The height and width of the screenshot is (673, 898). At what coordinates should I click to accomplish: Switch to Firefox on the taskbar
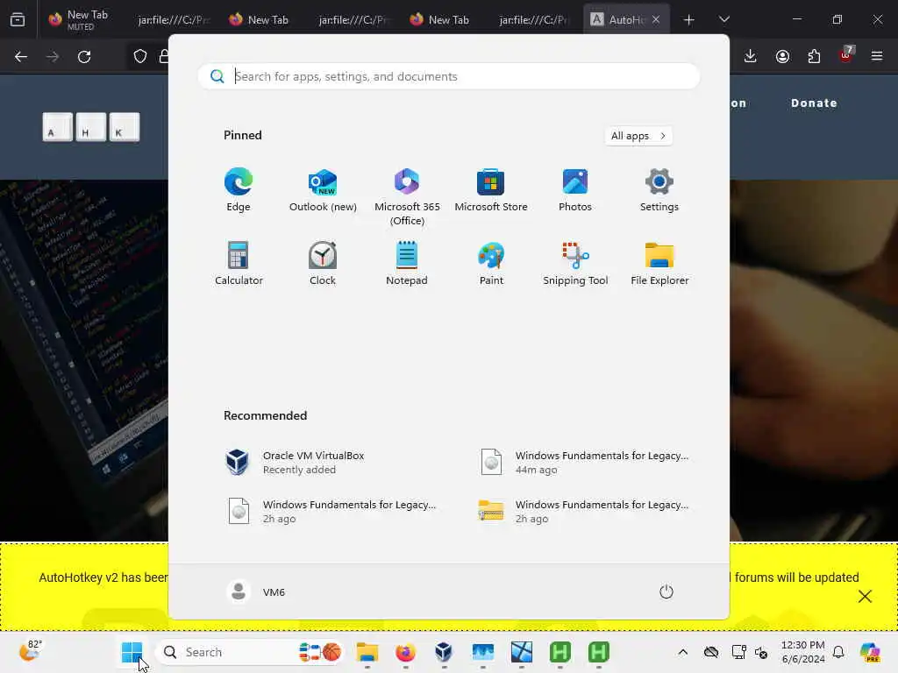(x=405, y=652)
